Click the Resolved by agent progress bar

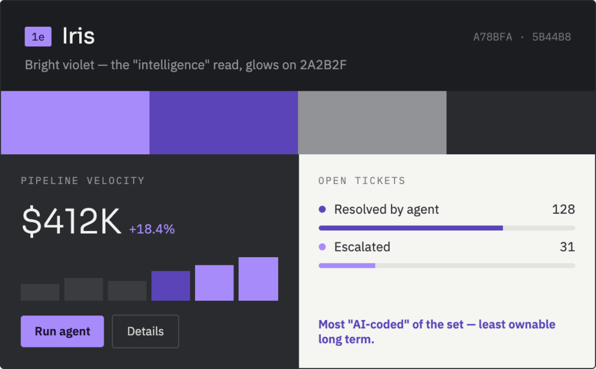click(x=446, y=228)
